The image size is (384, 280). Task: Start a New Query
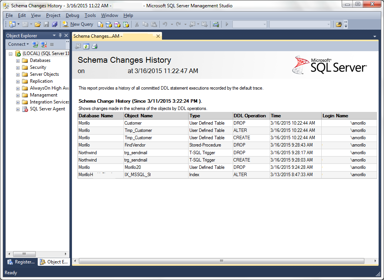point(78,24)
